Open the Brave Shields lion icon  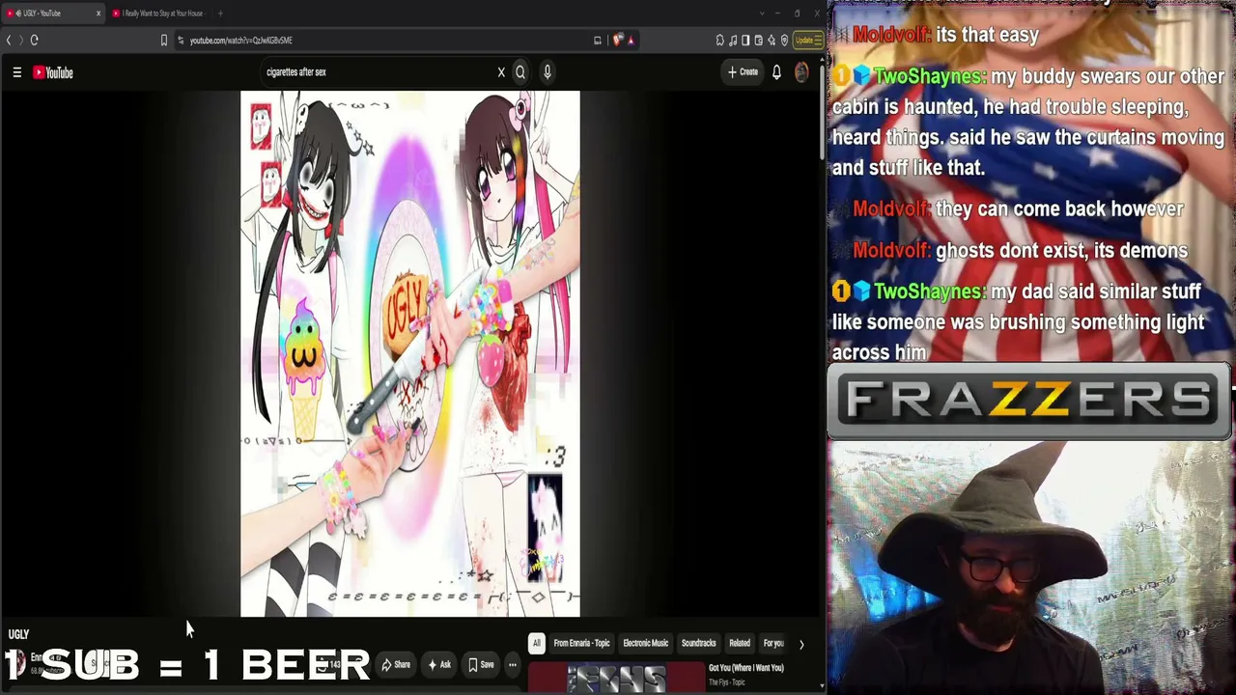(x=618, y=41)
